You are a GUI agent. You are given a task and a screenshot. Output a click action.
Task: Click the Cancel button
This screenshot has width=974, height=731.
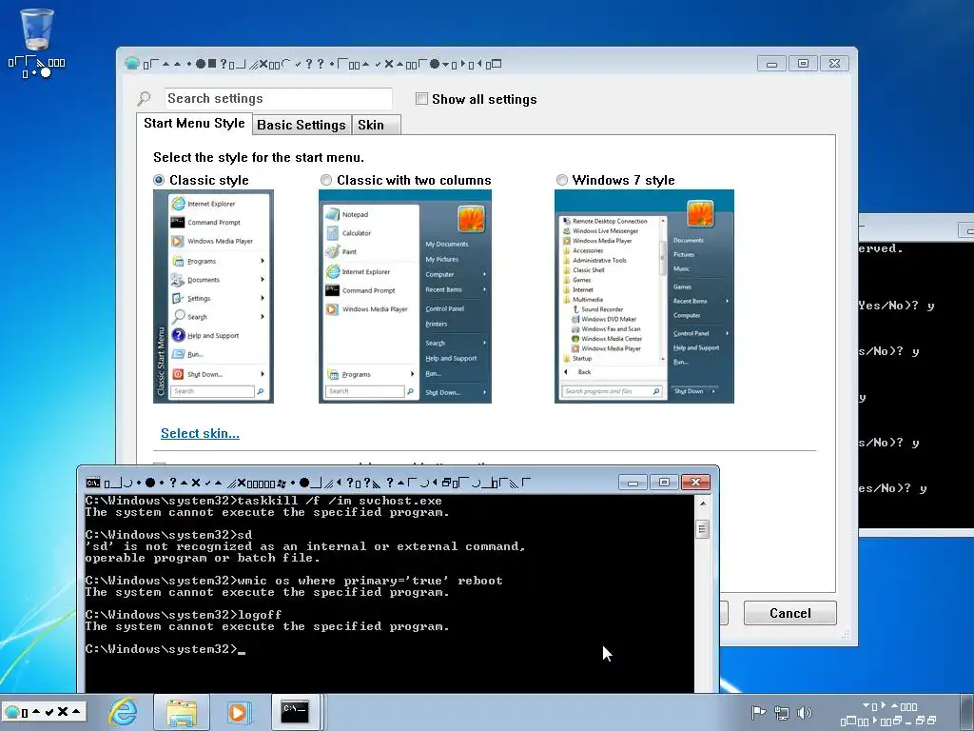coord(790,613)
